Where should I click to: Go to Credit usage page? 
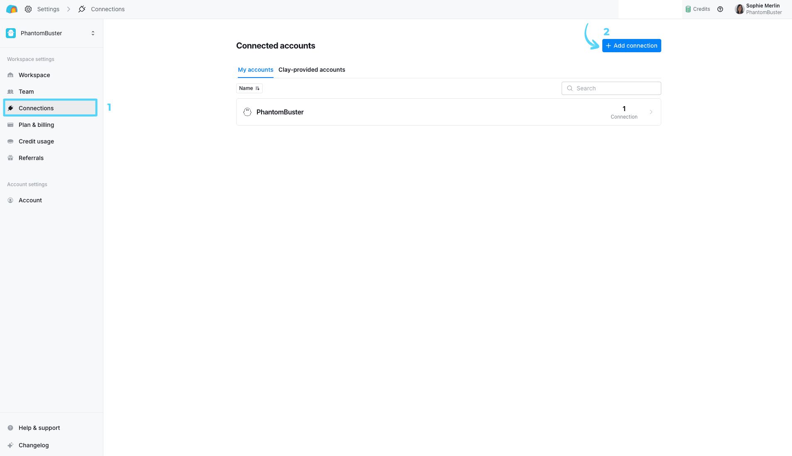point(36,141)
